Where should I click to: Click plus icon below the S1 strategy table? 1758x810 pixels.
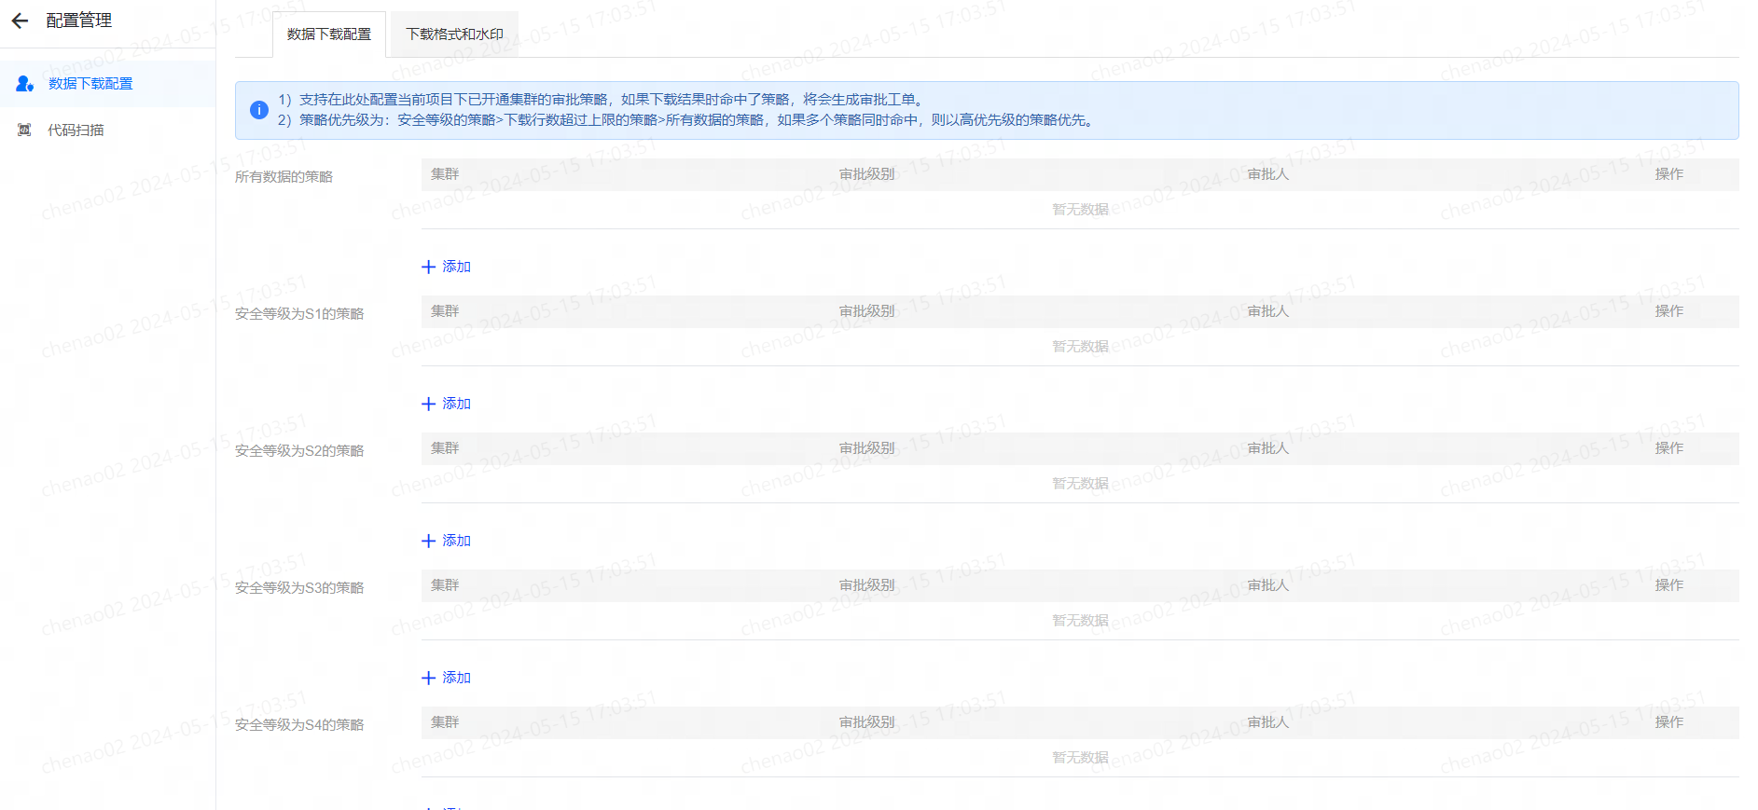coord(429,404)
